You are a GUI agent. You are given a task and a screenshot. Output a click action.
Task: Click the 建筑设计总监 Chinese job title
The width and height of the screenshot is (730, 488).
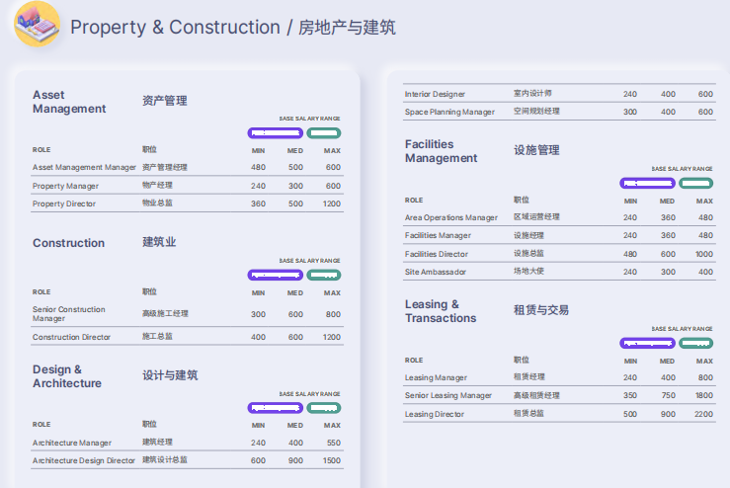[165, 459]
